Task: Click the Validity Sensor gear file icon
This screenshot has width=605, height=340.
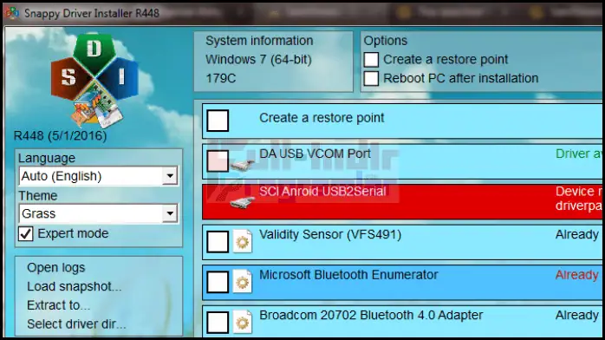Action: pos(243,242)
